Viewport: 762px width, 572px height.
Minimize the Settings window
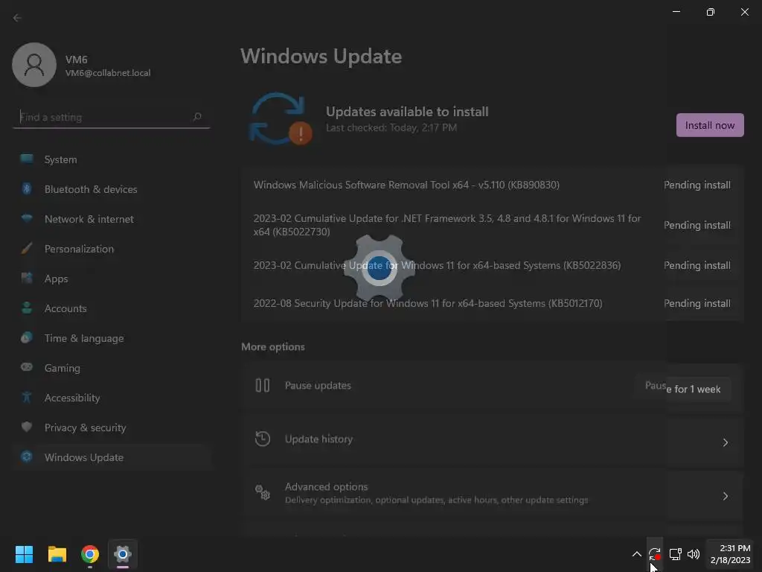(x=676, y=12)
